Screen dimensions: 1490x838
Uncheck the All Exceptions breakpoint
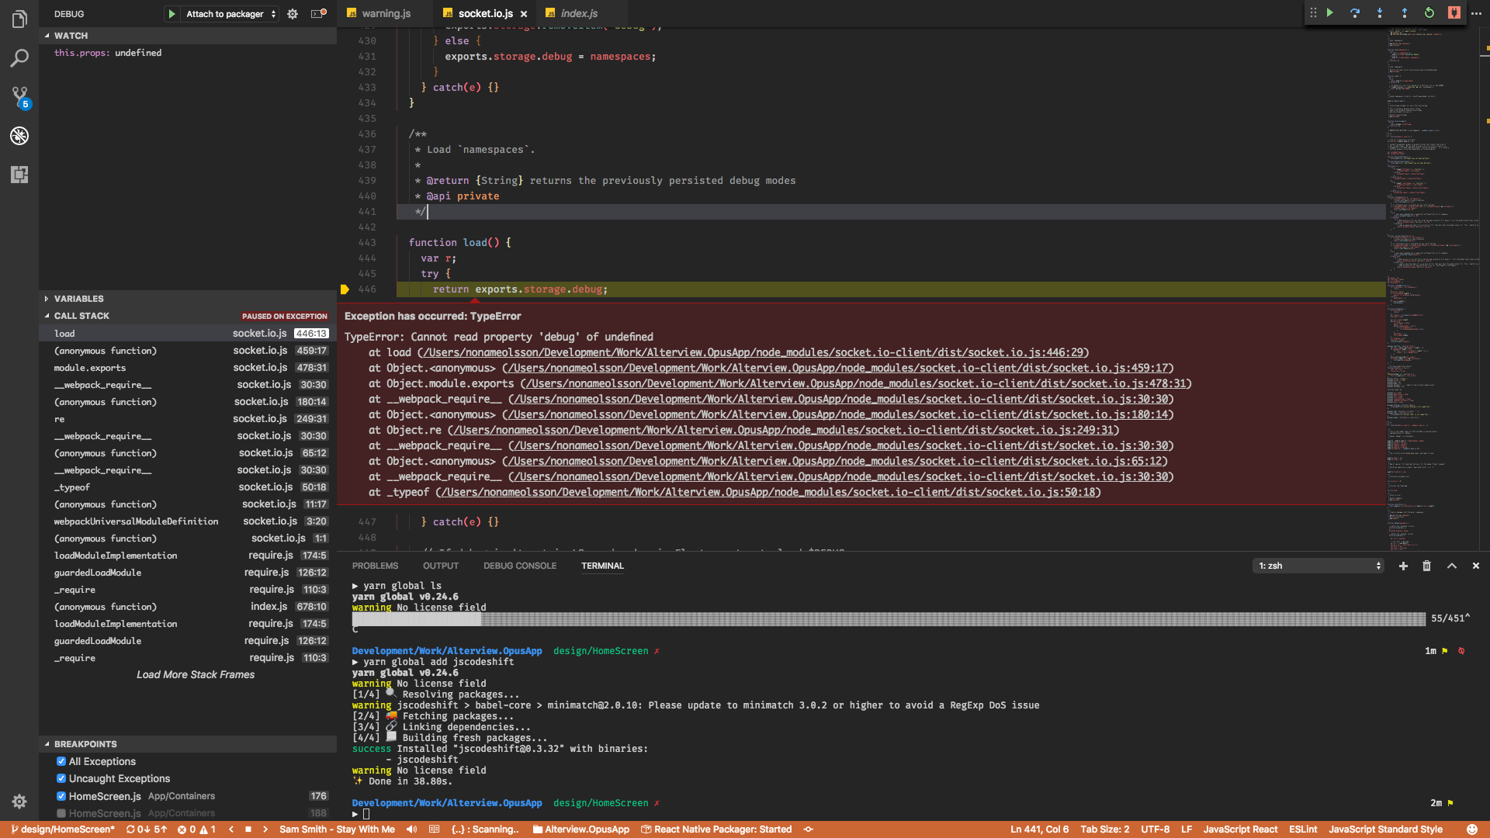[x=61, y=761]
